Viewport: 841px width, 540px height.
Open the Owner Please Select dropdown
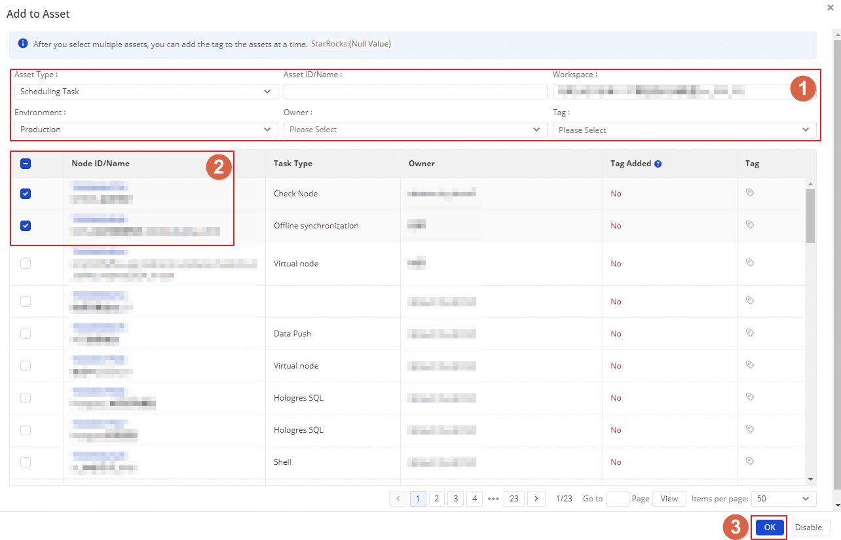(415, 130)
